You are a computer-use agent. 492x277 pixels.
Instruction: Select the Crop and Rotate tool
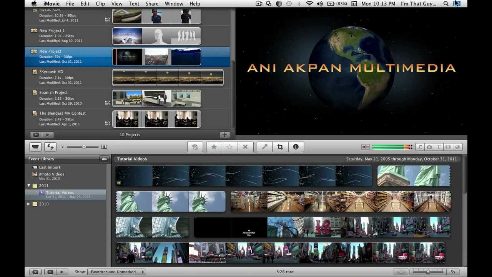click(280, 147)
